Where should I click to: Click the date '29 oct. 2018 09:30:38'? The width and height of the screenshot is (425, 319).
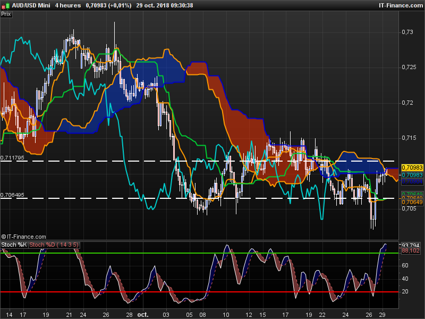tap(165, 5)
